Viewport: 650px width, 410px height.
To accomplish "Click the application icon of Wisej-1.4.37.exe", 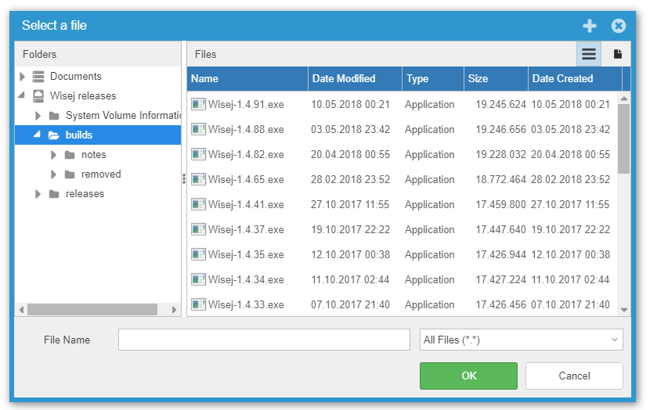I will coord(199,229).
